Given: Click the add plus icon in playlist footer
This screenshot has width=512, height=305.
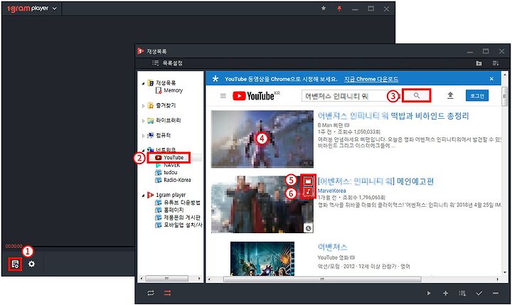Looking at the screenshot, I should click(x=445, y=293).
